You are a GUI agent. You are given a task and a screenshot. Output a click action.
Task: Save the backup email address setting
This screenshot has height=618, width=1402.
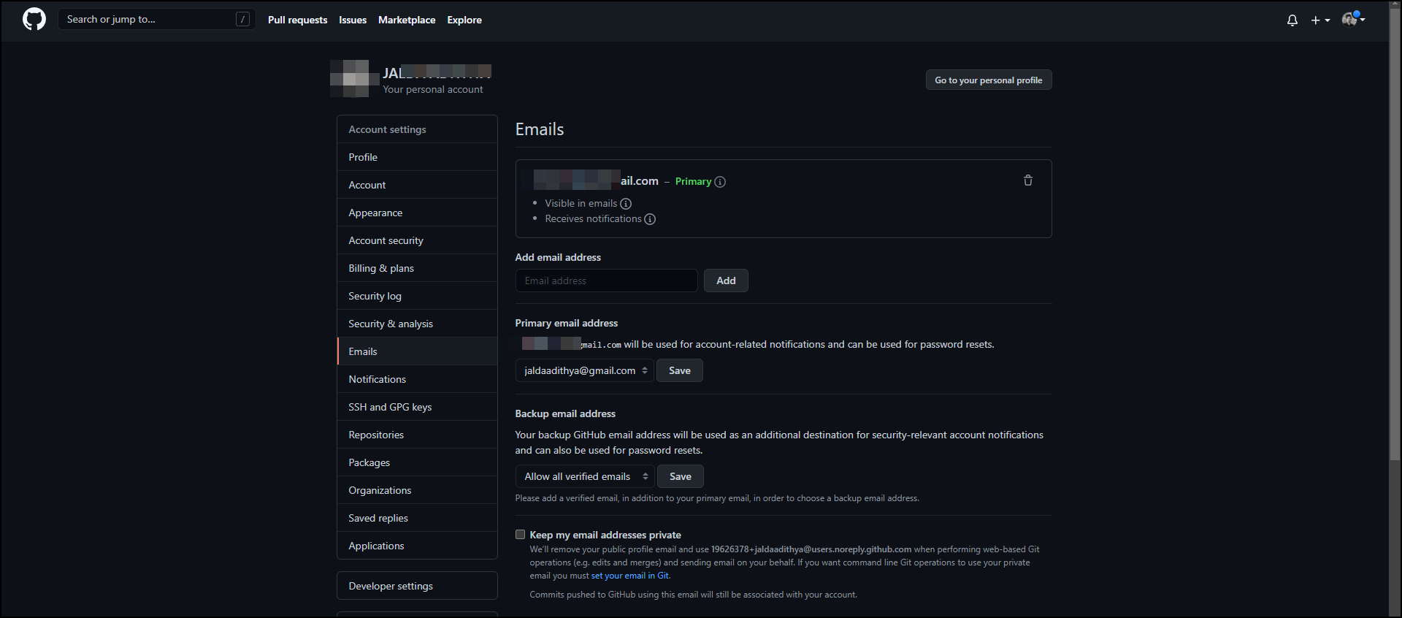click(x=680, y=477)
